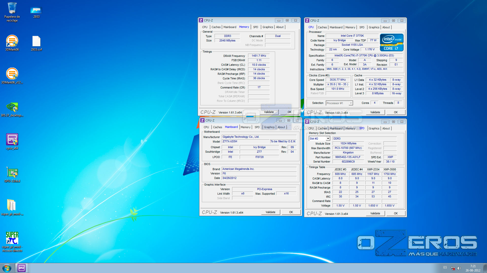Click the Core Speed value 3535.77 MHz
Image resolution: width=487 pixels, height=273 pixels.
point(338,80)
